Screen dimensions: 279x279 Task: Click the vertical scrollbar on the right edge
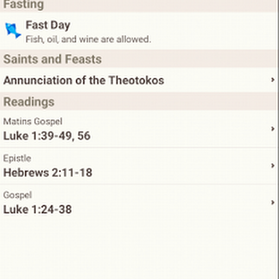pyautogui.click(x=277, y=139)
